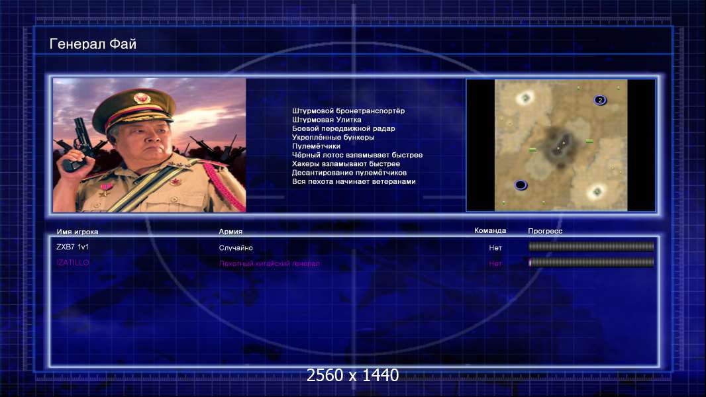Click the progress bar for IZATILLO
The height and width of the screenshot is (397, 706).
591,263
